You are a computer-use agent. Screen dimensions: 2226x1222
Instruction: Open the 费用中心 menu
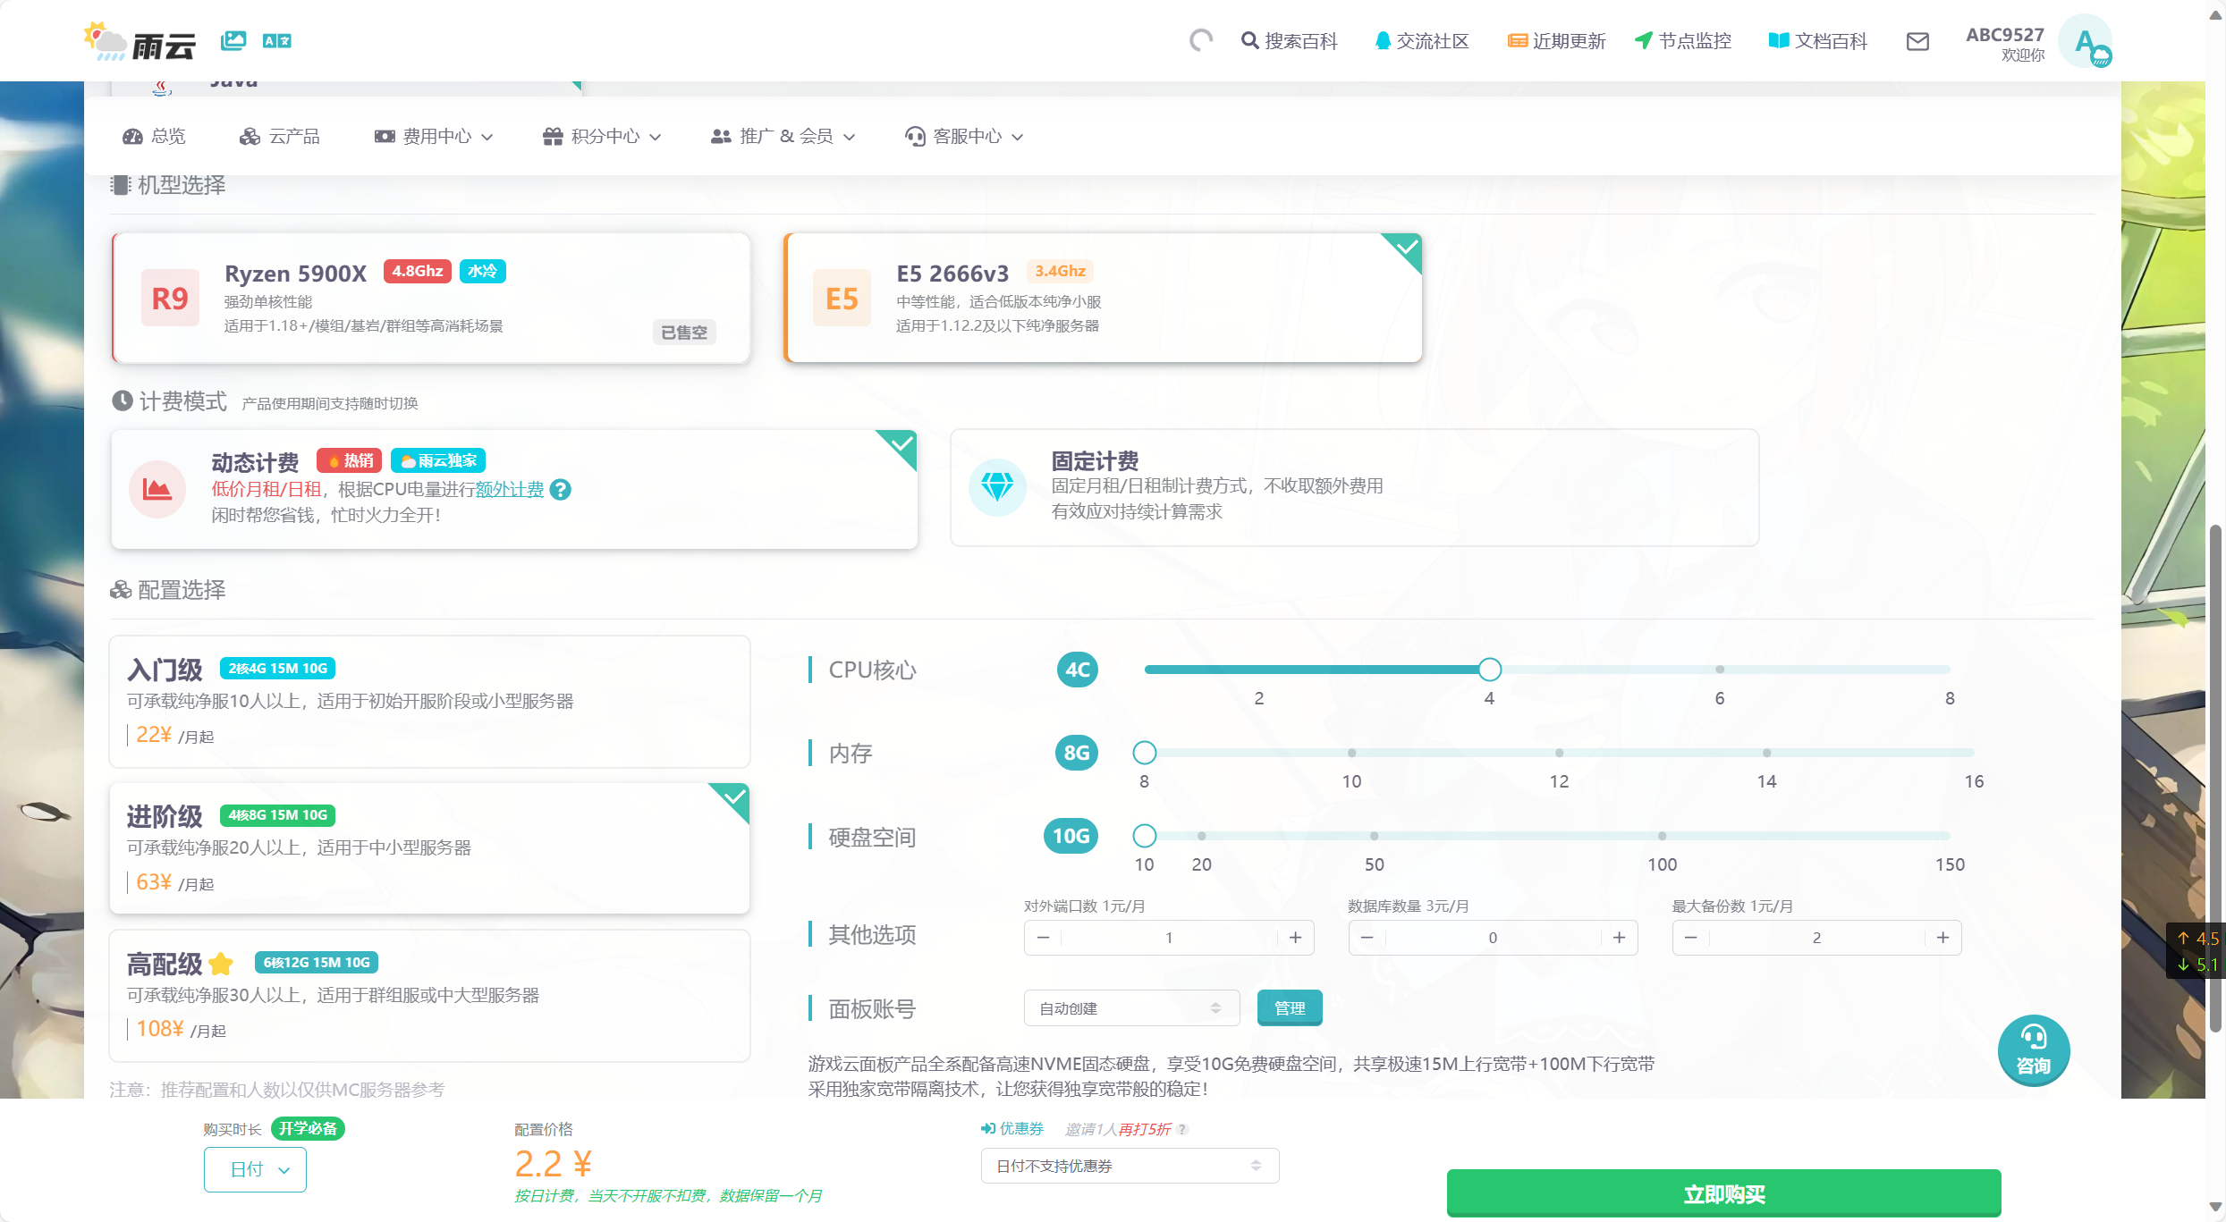tap(436, 136)
